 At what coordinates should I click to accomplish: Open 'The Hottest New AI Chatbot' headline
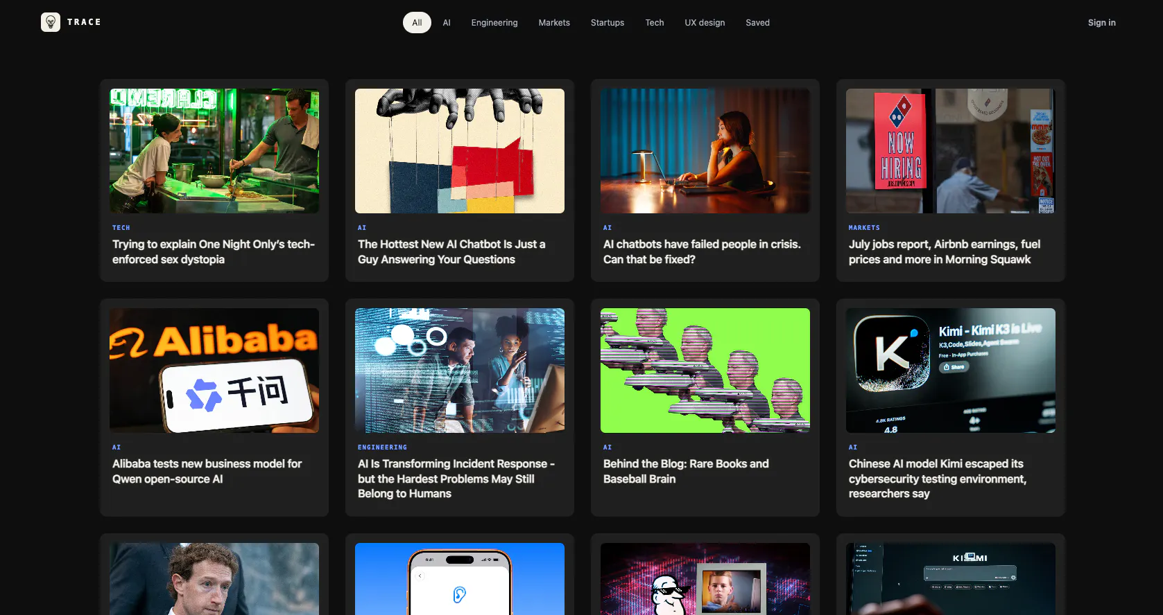click(451, 252)
